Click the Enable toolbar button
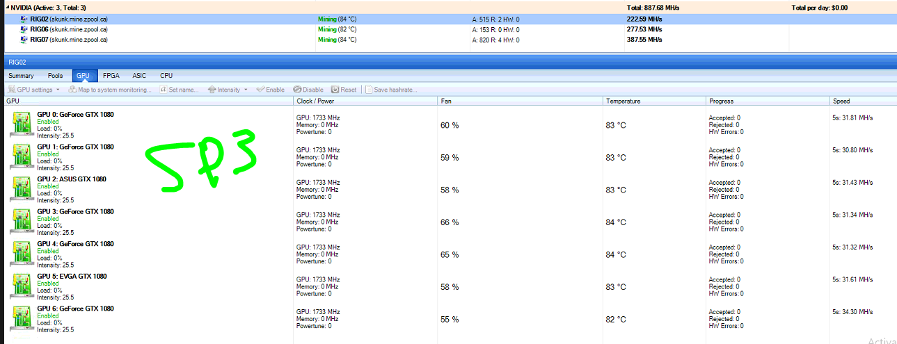 [x=271, y=90]
